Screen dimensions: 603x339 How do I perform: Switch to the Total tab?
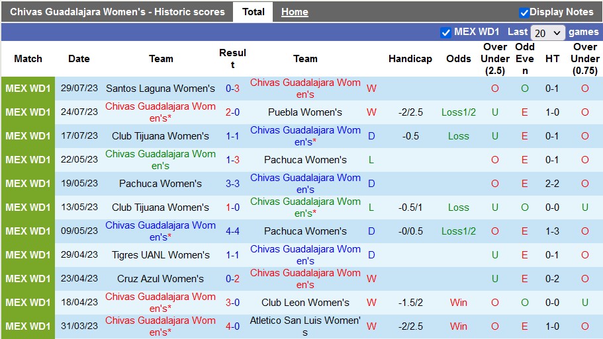coord(253,12)
